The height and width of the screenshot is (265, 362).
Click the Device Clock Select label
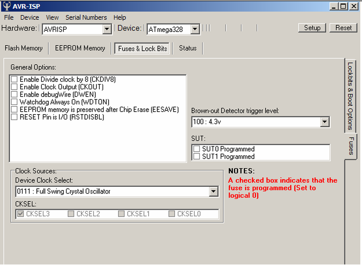[x=44, y=180]
